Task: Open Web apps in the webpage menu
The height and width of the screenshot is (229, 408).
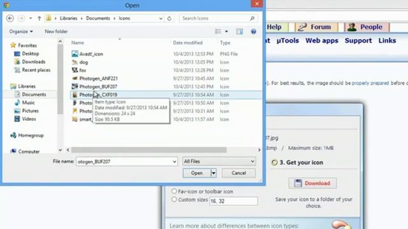Action: pyautogui.click(x=322, y=41)
